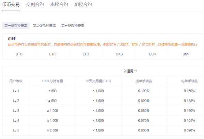
Task: Click the 用户等级 column header
Action: pyautogui.click(x=16, y=81)
